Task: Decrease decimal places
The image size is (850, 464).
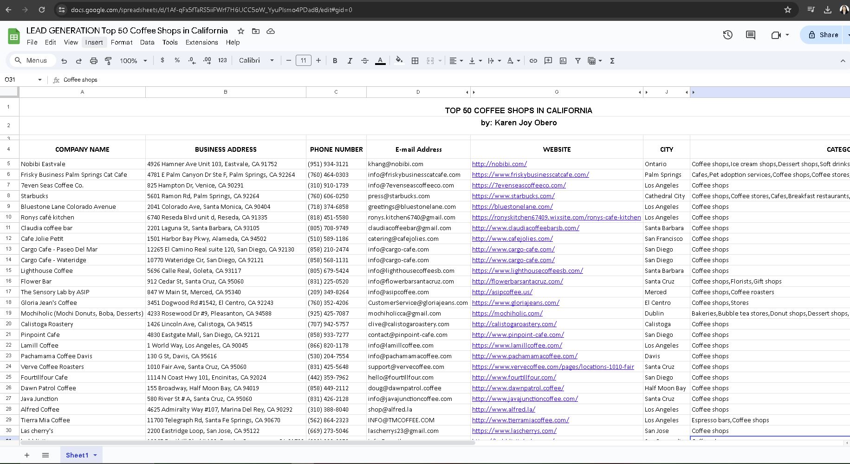Action: pos(192,60)
